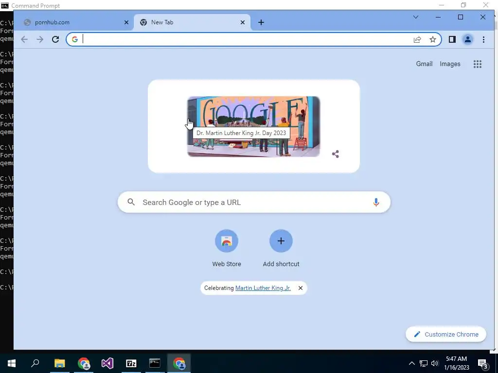The height and width of the screenshot is (373, 498).
Task: Close the pornhub.com tab
Action: pos(126,22)
